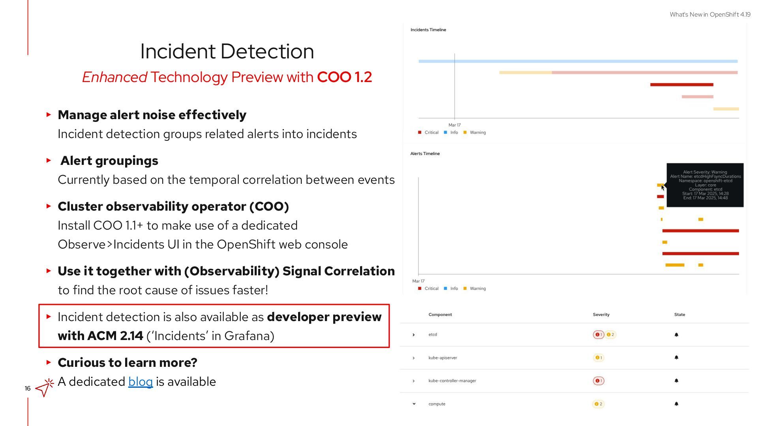
Task: Toggle Warning legend in Incidents Timeline
Action: coord(475,133)
